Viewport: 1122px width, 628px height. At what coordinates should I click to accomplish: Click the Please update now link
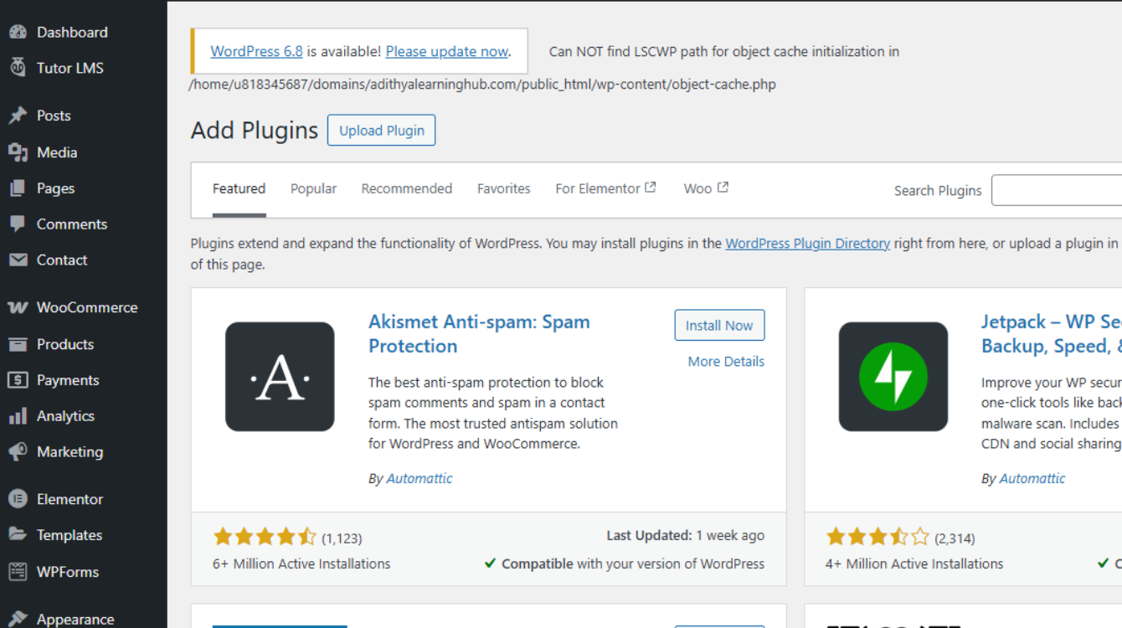pos(447,51)
